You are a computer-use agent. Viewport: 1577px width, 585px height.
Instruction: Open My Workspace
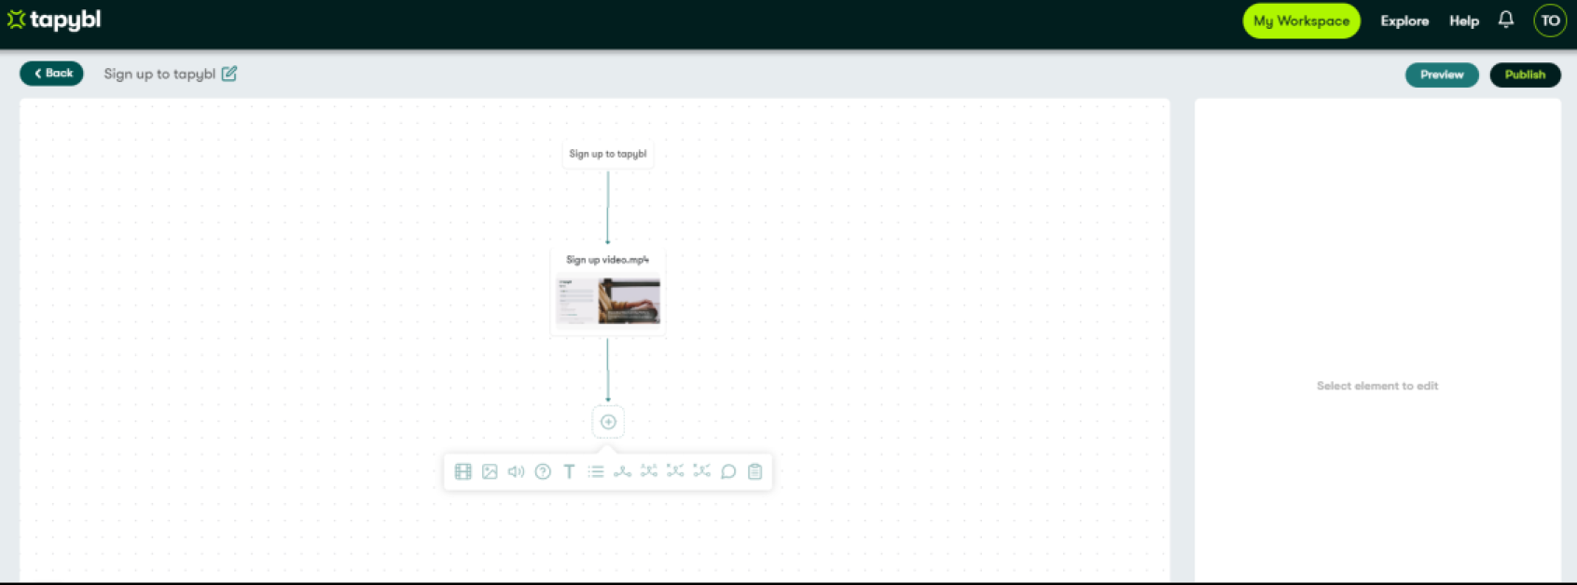(x=1301, y=20)
